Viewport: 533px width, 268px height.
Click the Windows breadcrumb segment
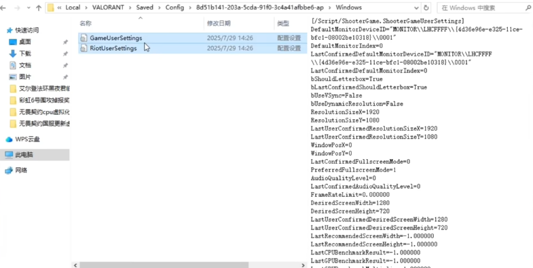[348, 7]
